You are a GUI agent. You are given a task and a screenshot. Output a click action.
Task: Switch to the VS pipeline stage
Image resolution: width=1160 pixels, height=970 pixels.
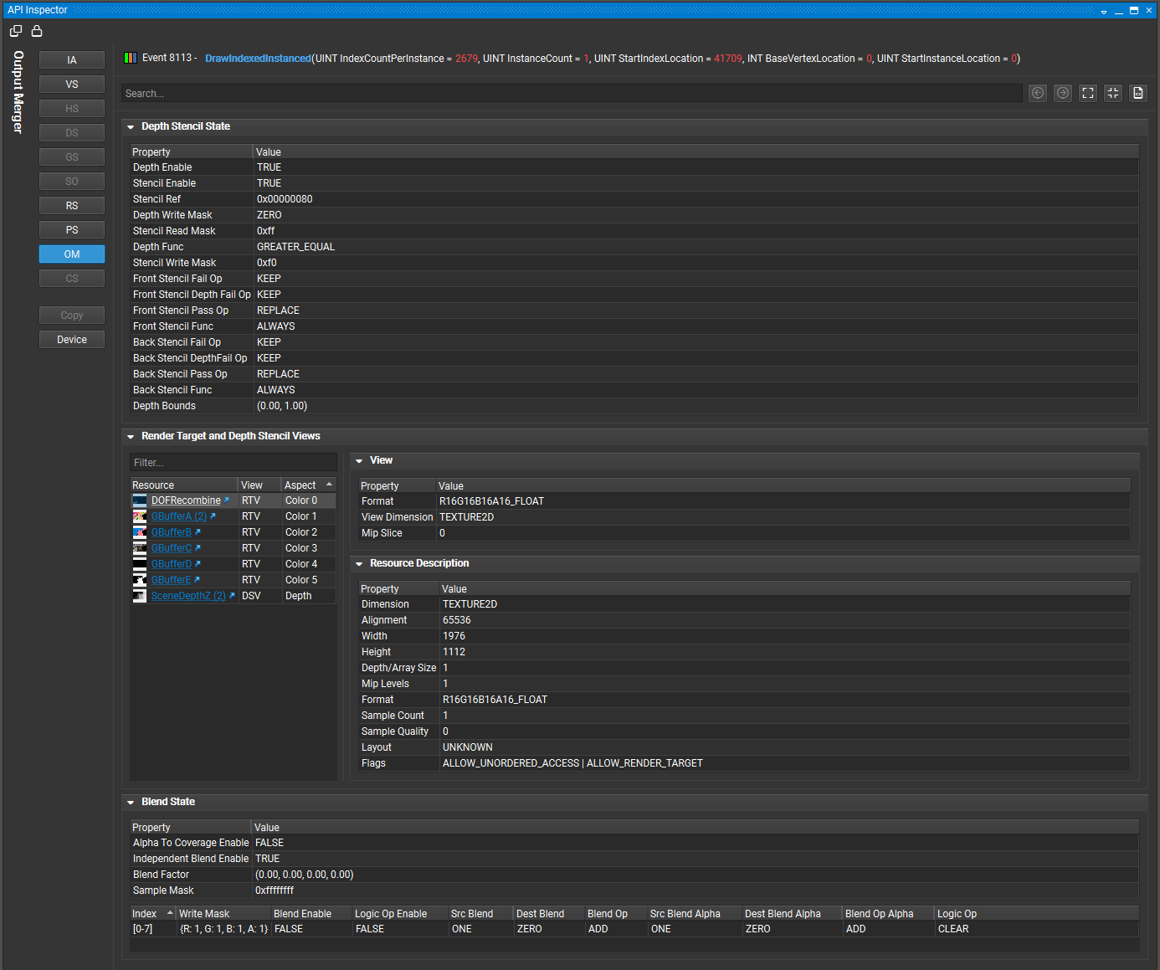click(x=71, y=84)
